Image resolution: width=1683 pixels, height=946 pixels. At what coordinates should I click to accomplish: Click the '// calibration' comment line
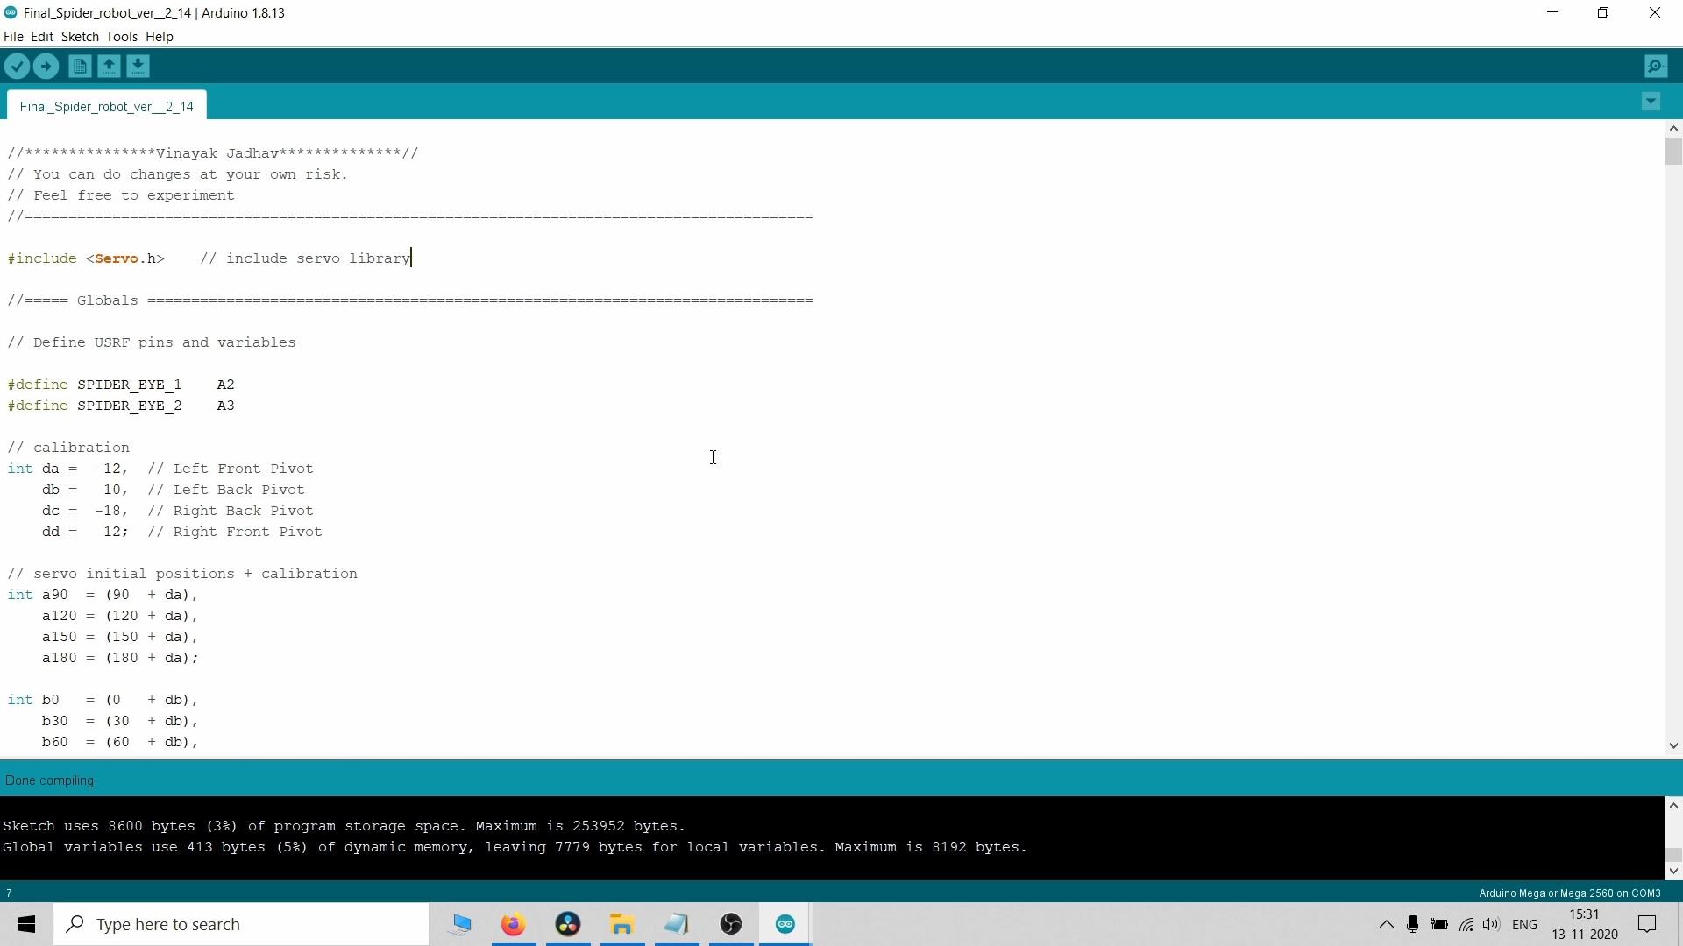(68, 448)
